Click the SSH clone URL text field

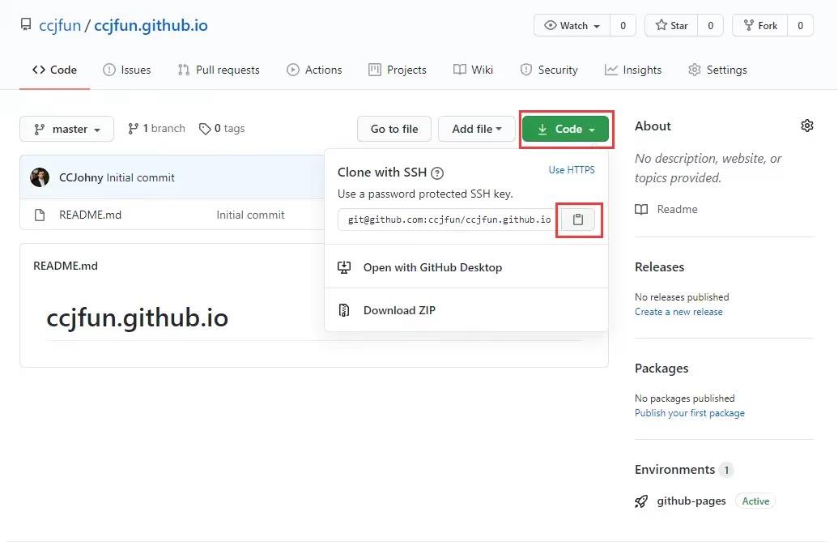(445, 219)
